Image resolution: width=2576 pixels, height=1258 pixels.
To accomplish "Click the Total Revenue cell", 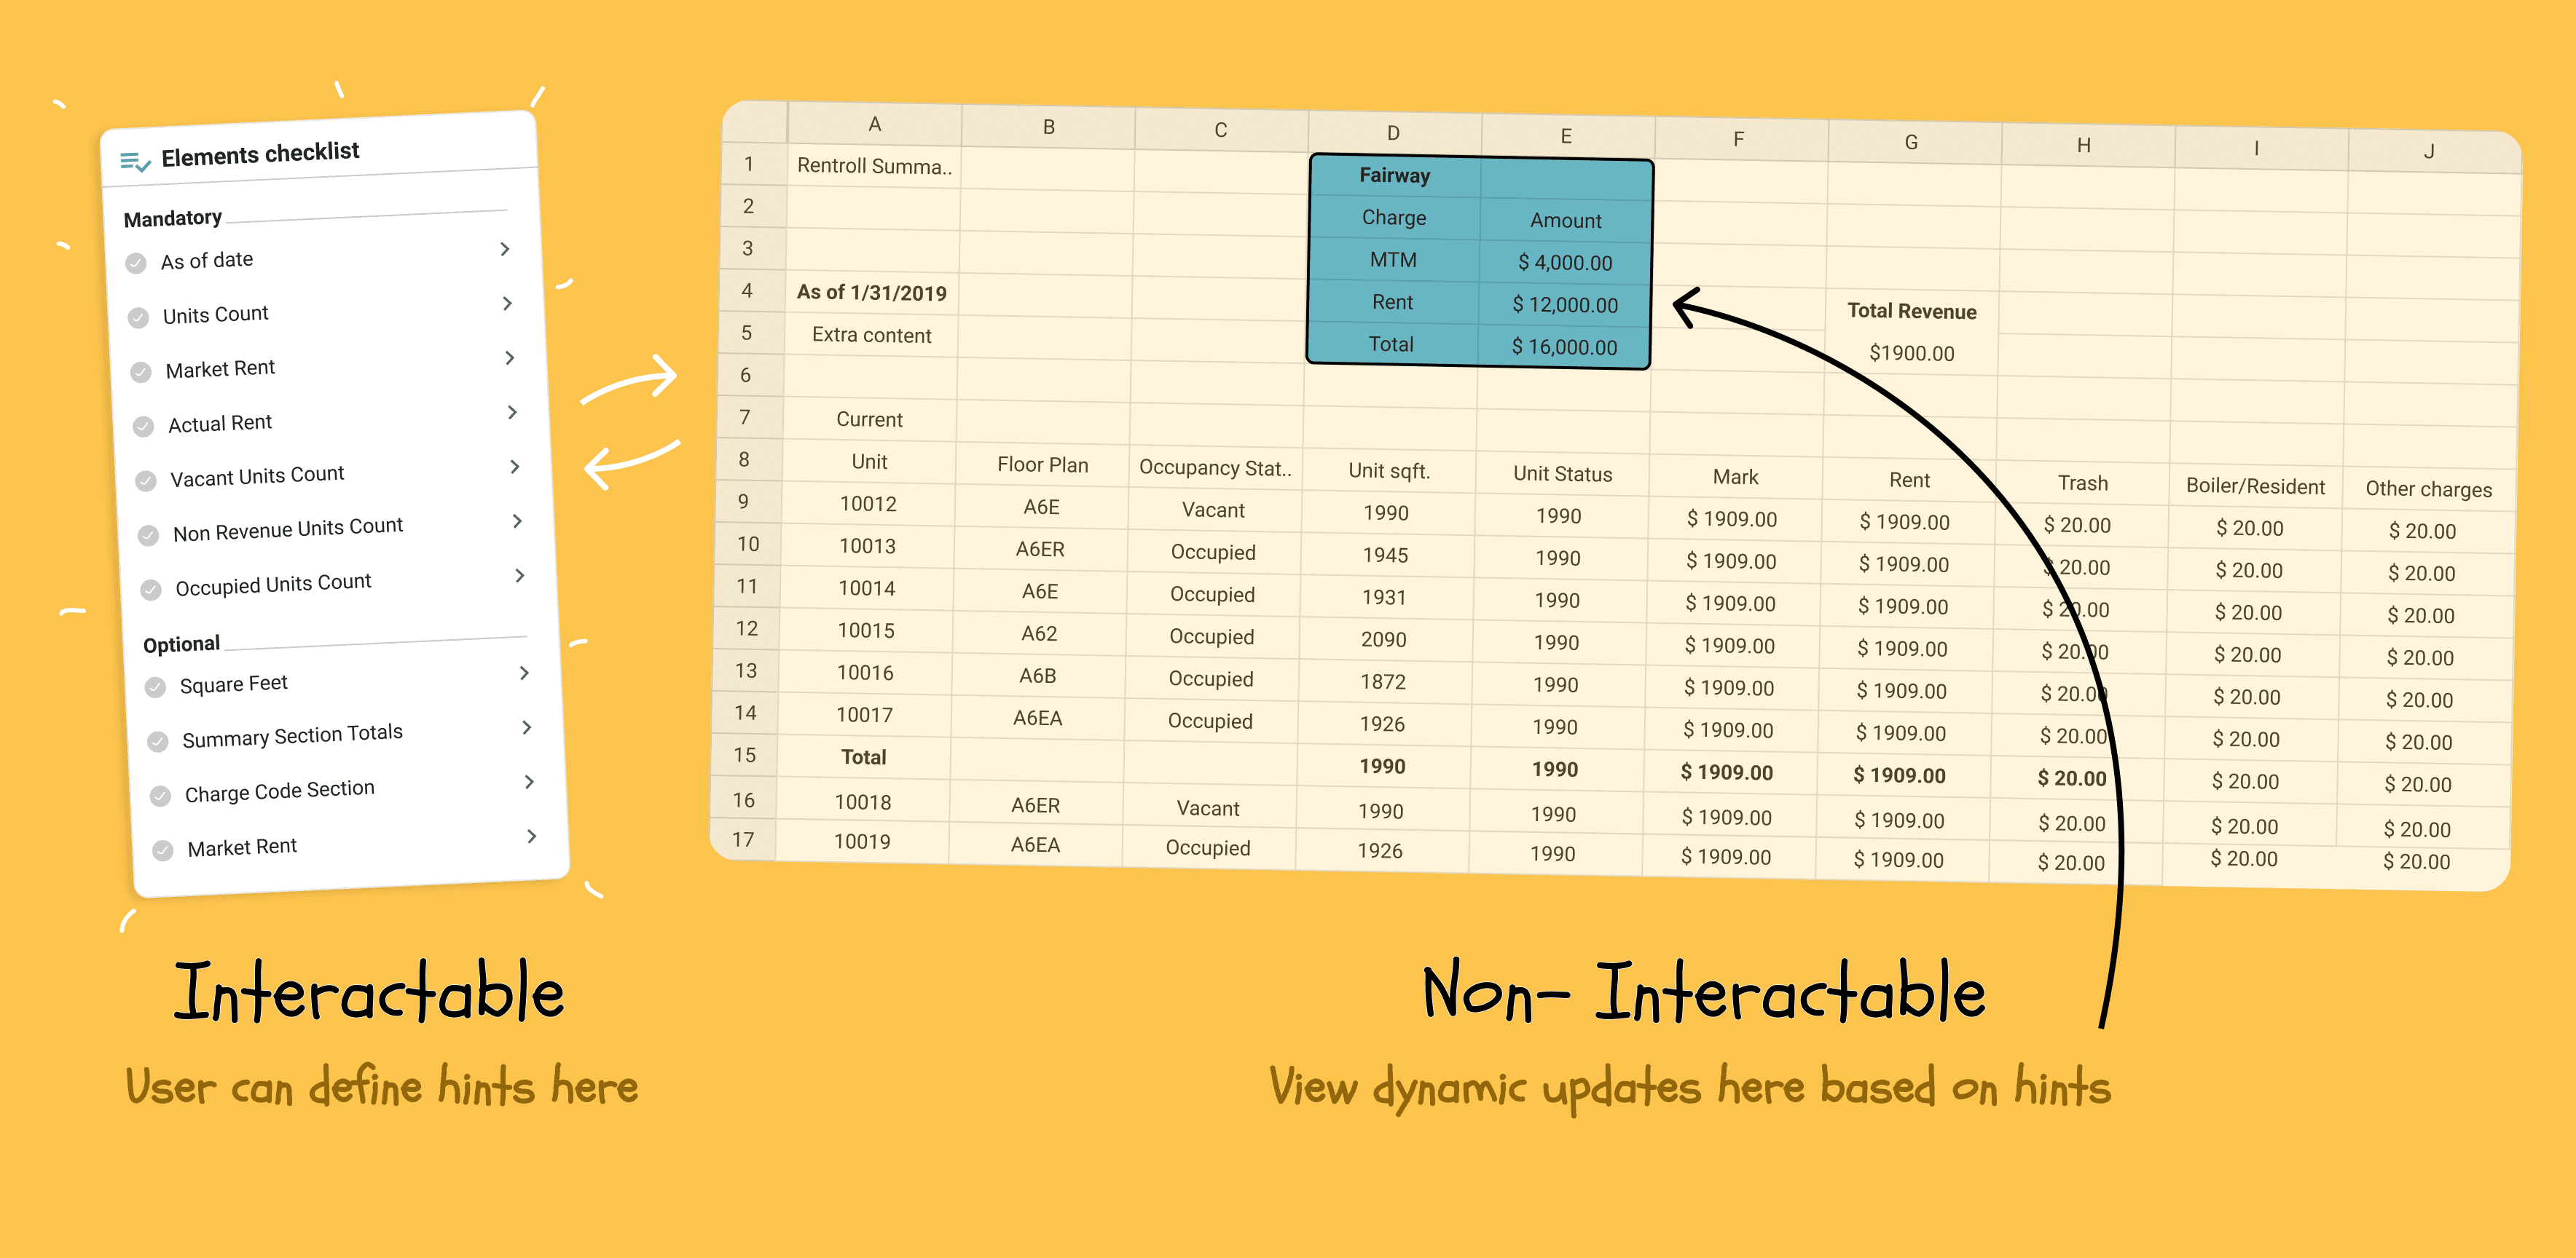I will [1911, 311].
